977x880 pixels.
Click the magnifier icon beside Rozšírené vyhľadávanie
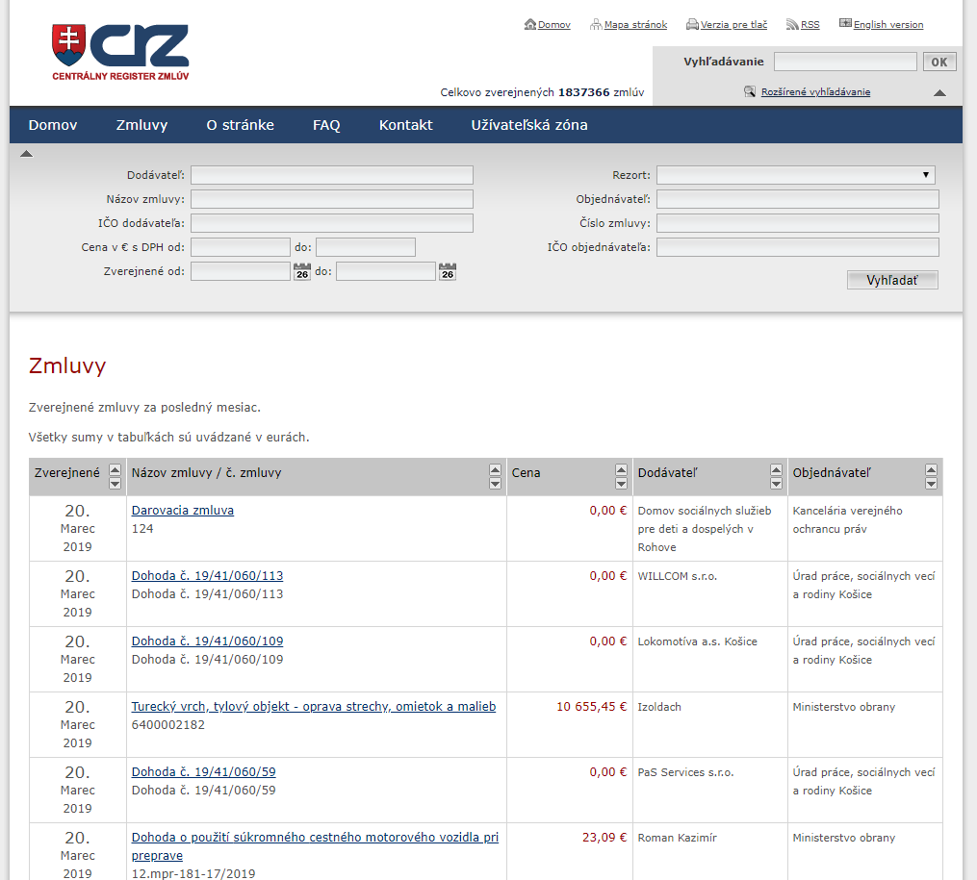(750, 92)
